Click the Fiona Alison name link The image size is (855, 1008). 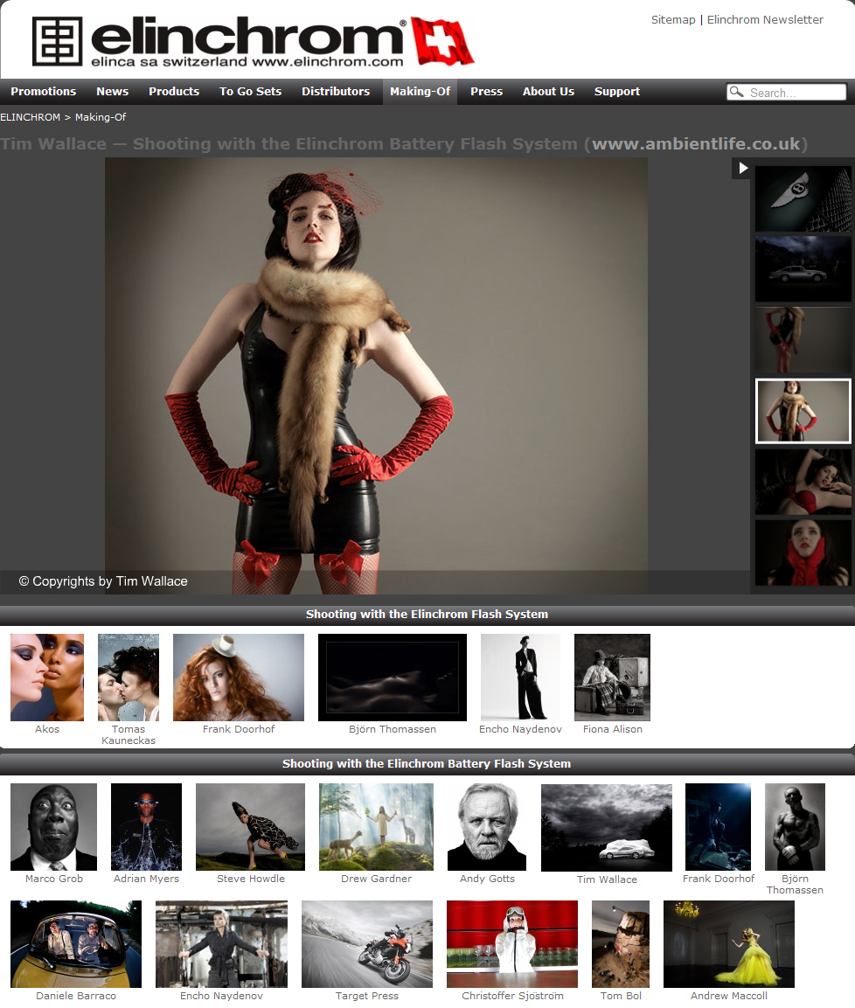(613, 729)
